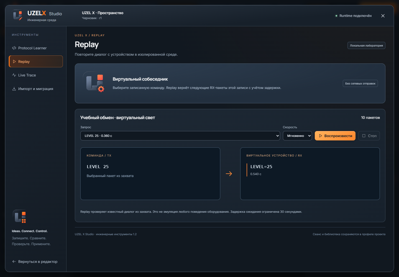This screenshot has width=399, height=277.
Task: Click the green Runtime status dot
Action: pyautogui.click(x=336, y=16)
